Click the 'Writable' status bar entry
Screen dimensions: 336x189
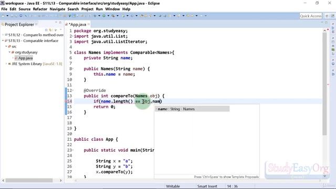point(173,186)
